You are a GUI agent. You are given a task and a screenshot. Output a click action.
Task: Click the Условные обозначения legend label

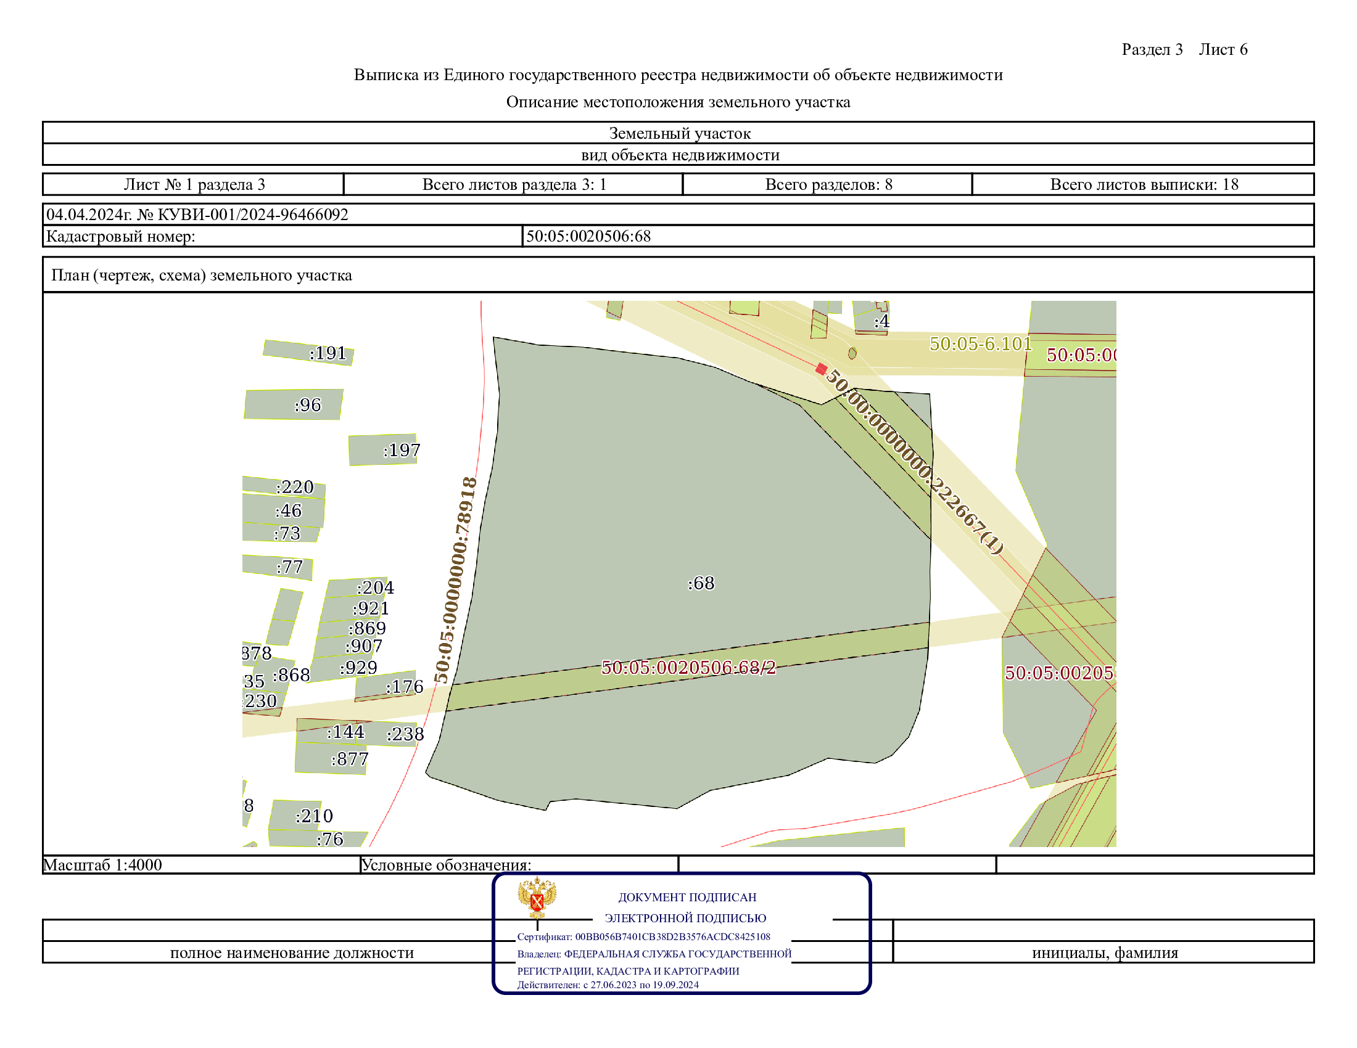[x=446, y=865]
